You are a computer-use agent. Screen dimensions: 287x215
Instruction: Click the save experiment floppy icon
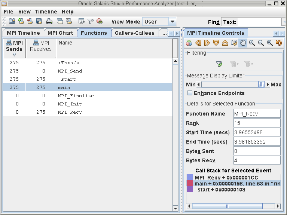[39, 21]
